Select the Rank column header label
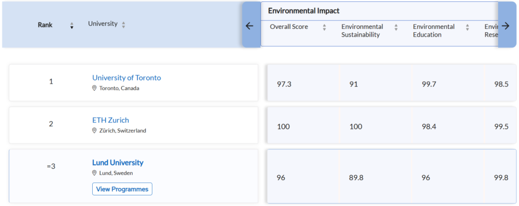The image size is (519, 206). [45, 25]
